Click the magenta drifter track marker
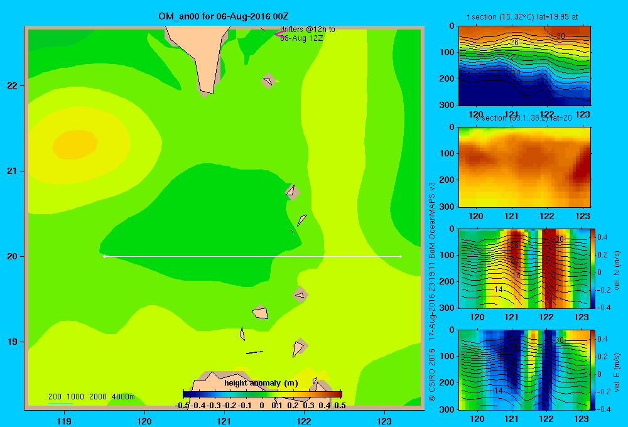Viewport: 628px width, 427px height. pos(279,34)
